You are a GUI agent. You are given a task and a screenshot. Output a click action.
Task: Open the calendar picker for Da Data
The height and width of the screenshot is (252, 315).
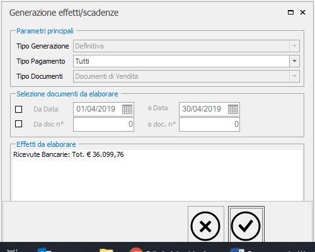pos(127,109)
